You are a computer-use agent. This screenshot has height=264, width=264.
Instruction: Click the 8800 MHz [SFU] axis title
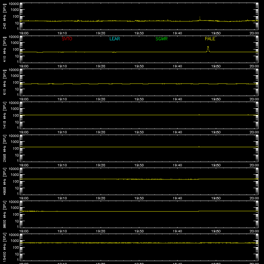4,214
